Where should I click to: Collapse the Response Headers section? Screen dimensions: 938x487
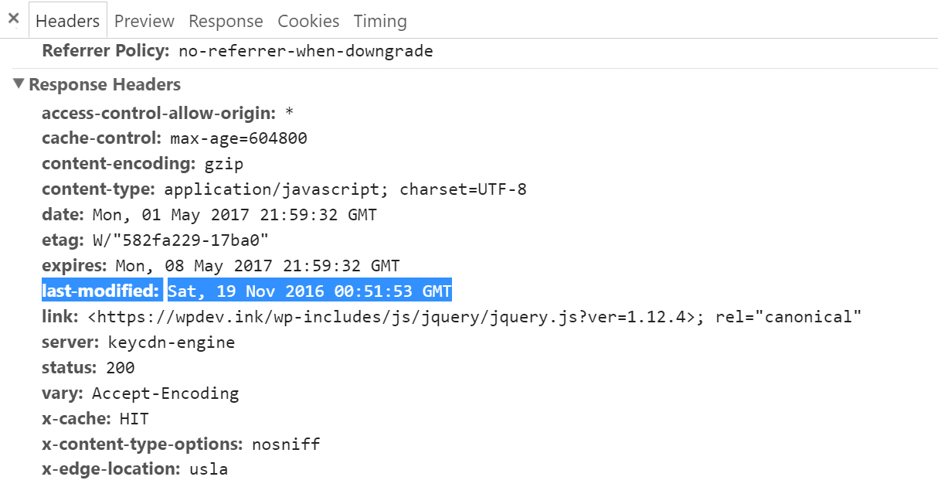pos(19,84)
